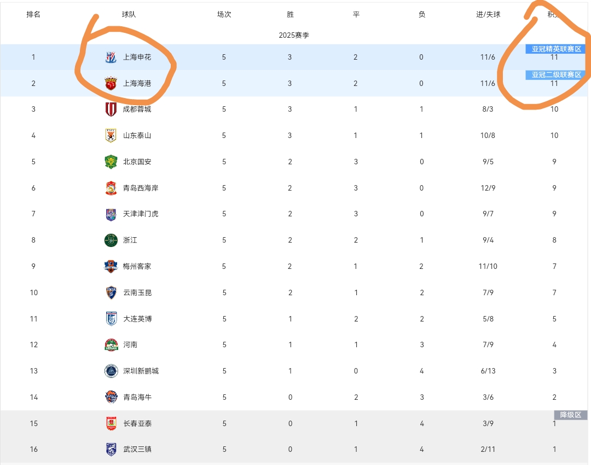Screen dimensions: 591x465
Task: Click the Wuhan Three Towns badge
Action: [x=111, y=449]
